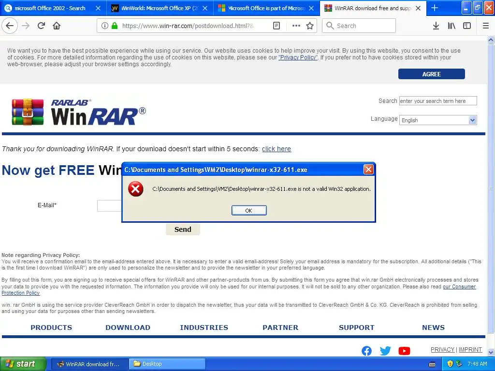Open the WinRAR Facebook page icon

366,351
